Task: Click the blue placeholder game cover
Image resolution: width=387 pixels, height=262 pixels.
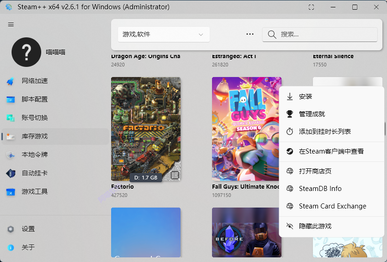Action: [146, 232]
